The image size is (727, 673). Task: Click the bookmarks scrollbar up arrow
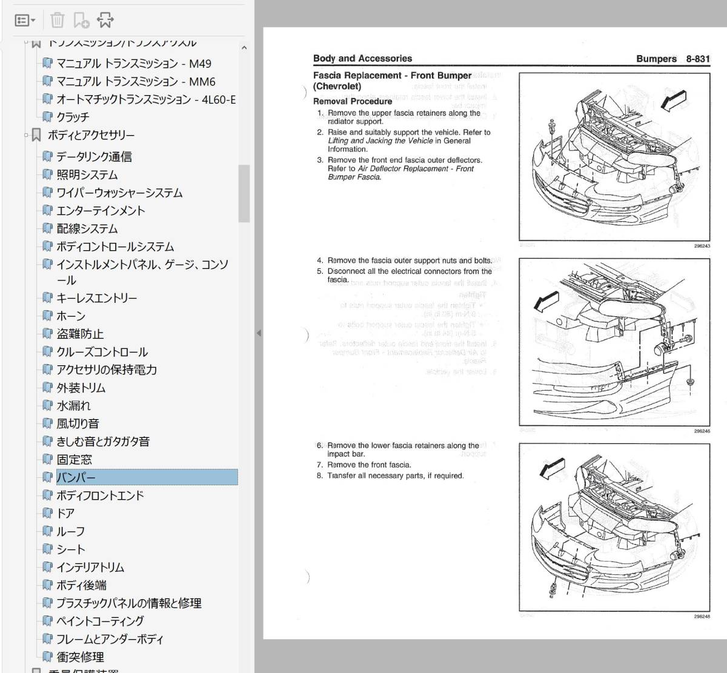(244, 48)
